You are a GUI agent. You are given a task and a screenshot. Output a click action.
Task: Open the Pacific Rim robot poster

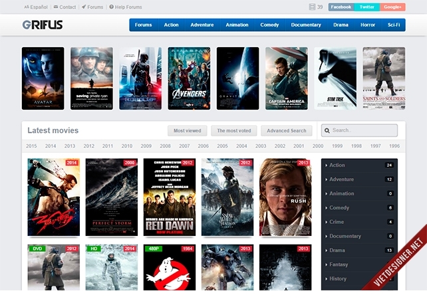click(227, 267)
